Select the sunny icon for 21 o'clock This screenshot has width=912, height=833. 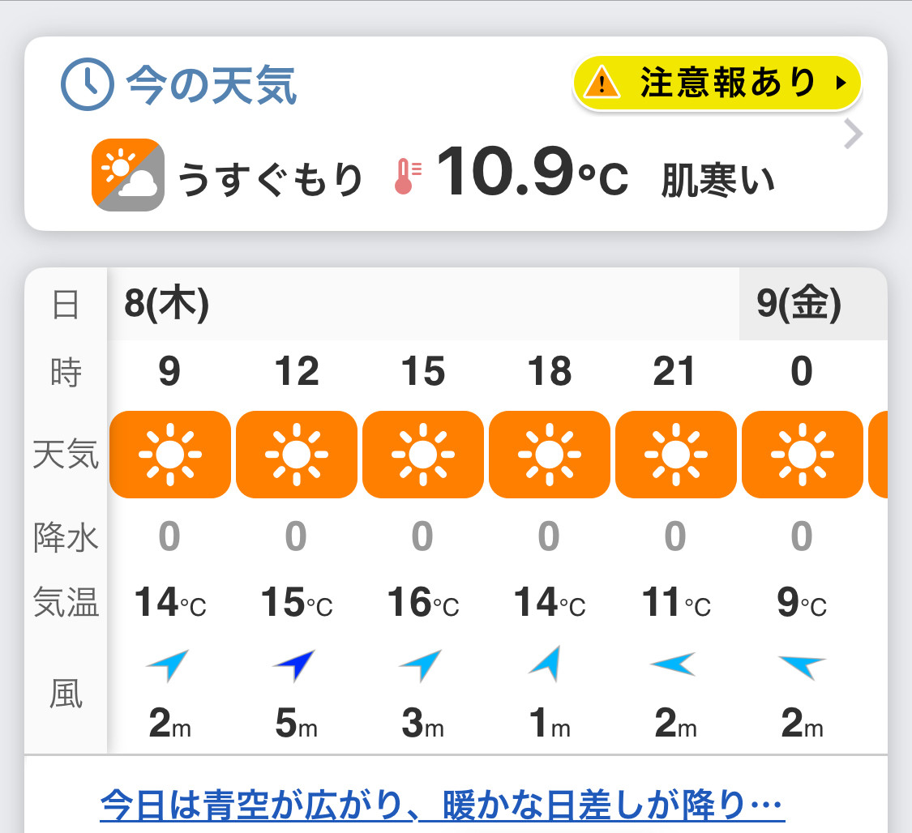(x=676, y=455)
